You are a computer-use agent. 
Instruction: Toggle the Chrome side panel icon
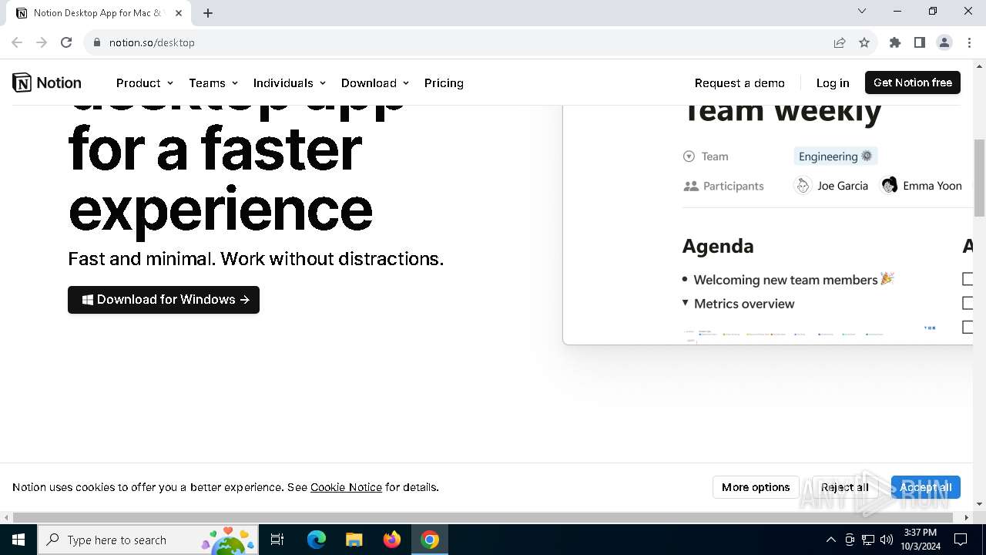[920, 42]
